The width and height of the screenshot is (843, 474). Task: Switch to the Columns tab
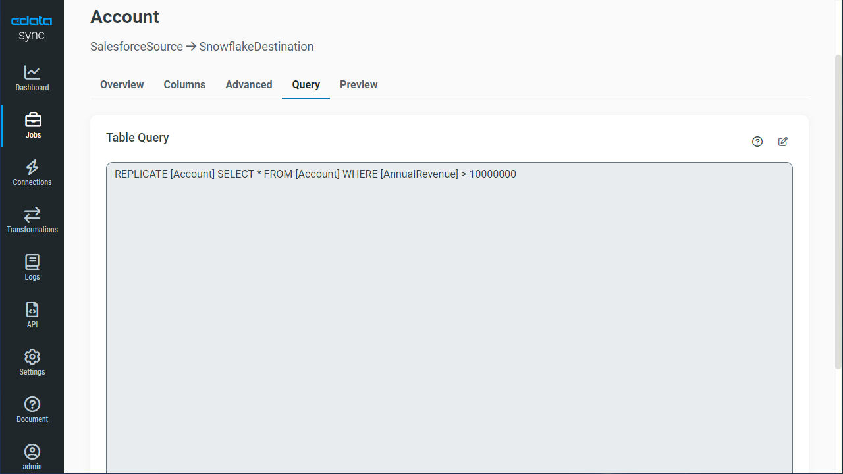coord(184,85)
